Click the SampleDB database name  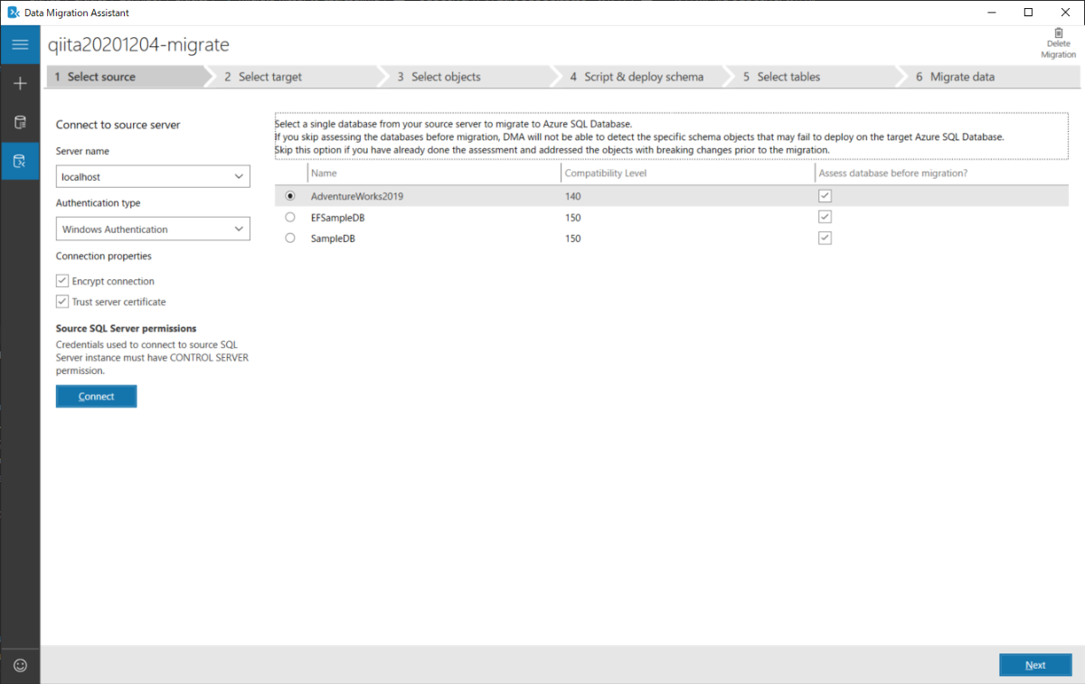point(333,239)
